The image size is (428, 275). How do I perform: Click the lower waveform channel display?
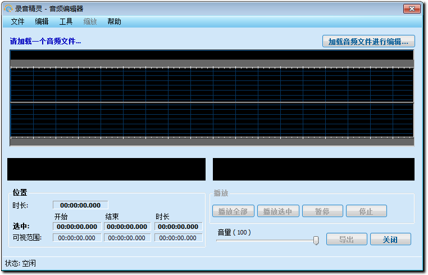(212, 120)
